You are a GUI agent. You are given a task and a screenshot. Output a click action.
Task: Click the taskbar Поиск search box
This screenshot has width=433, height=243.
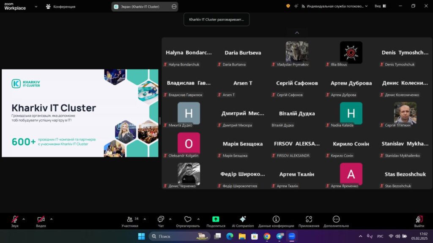pyautogui.click(x=179, y=236)
